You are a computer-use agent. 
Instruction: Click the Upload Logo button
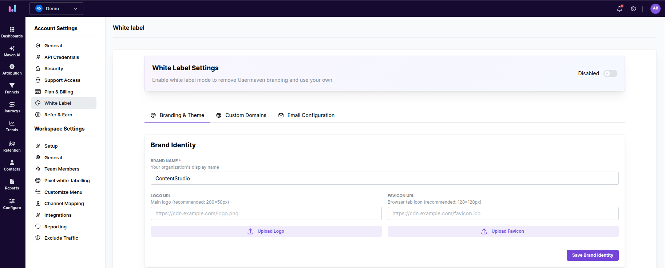pos(266,231)
